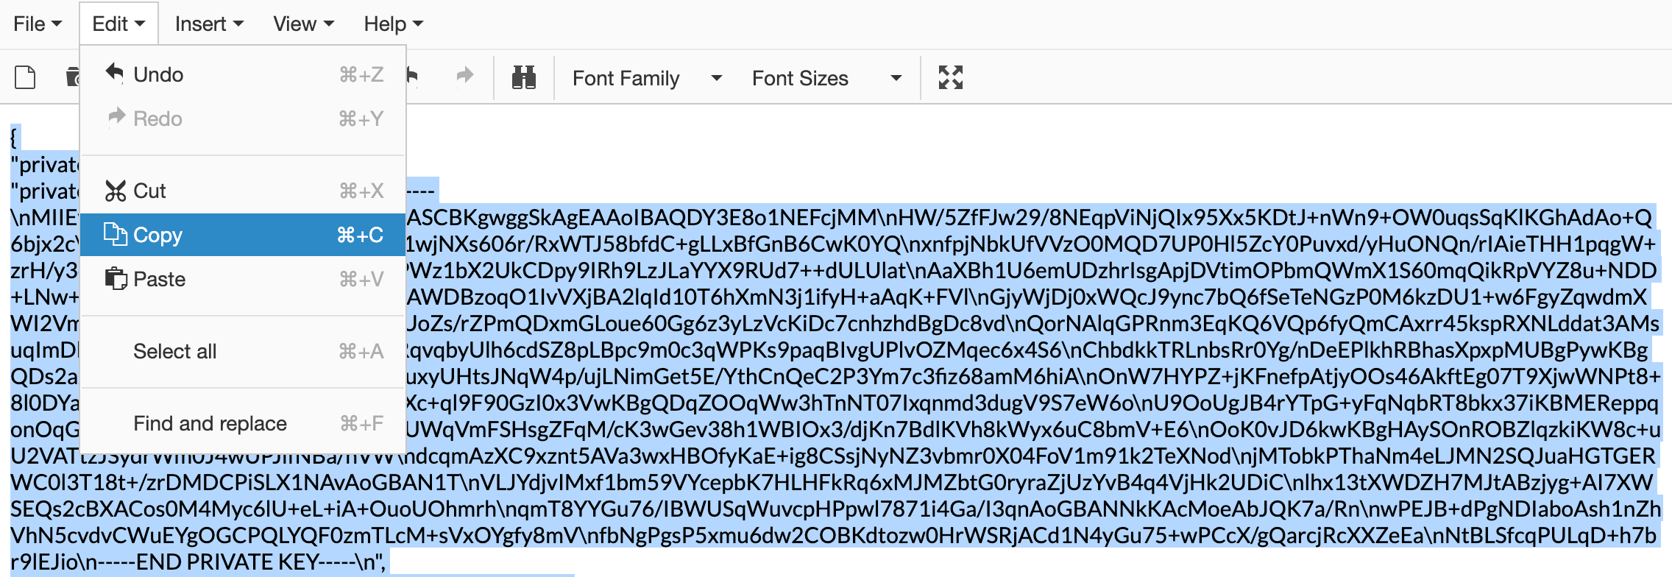The width and height of the screenshot is (1672, 577).
Task: Click the Paste clipboard icon
Action: (x=116, y=279)
